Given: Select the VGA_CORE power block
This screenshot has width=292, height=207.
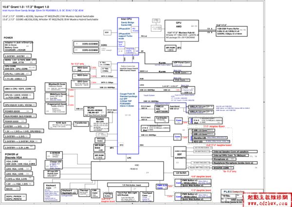Looking at the screenshot, I should click(20, 163).
